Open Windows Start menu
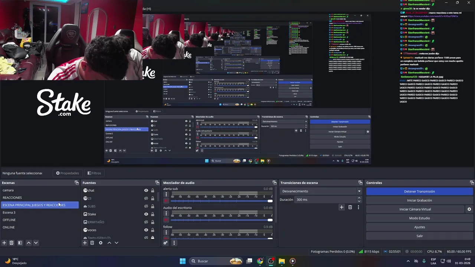The image size is (475, 267). pos(183,261)
